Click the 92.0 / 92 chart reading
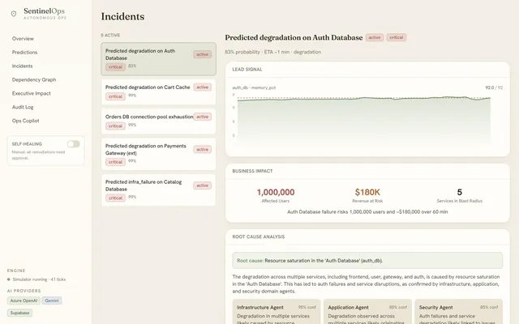The height and width of the screenshot is (324, 519). (x=494, y=87)
